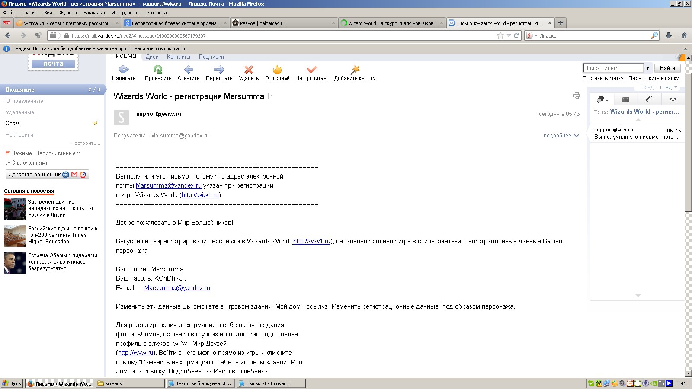Viewport: 692px width, 389px height.
Task: Switch to the Wizard World. Экскурсия tab
Action: 392,23
